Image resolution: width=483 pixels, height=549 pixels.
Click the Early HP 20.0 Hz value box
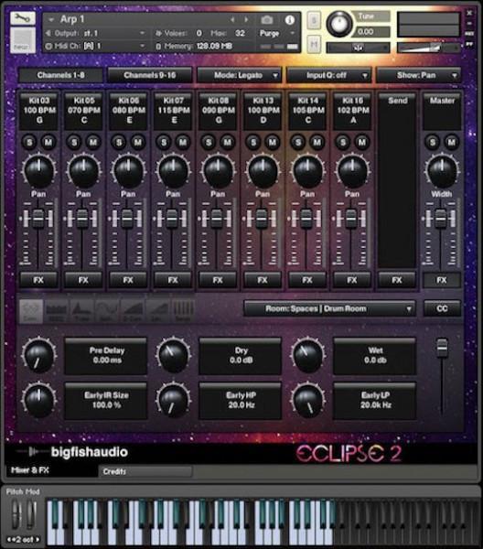[241, 401]
